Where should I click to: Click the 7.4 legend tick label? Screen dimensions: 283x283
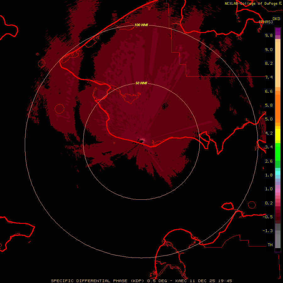tap(269, 77)
